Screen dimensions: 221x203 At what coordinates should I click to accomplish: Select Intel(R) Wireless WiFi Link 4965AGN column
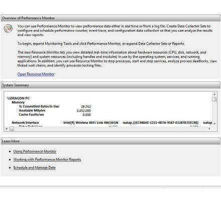(x=91, y=122)
